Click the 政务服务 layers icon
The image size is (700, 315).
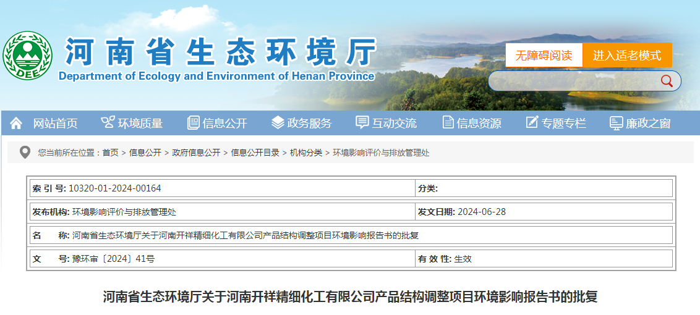click(x=278, y=123)
